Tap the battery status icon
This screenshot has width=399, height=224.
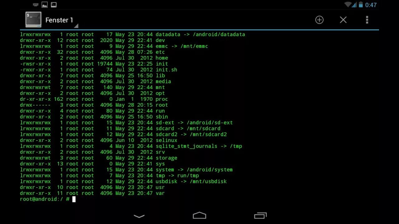361,5
